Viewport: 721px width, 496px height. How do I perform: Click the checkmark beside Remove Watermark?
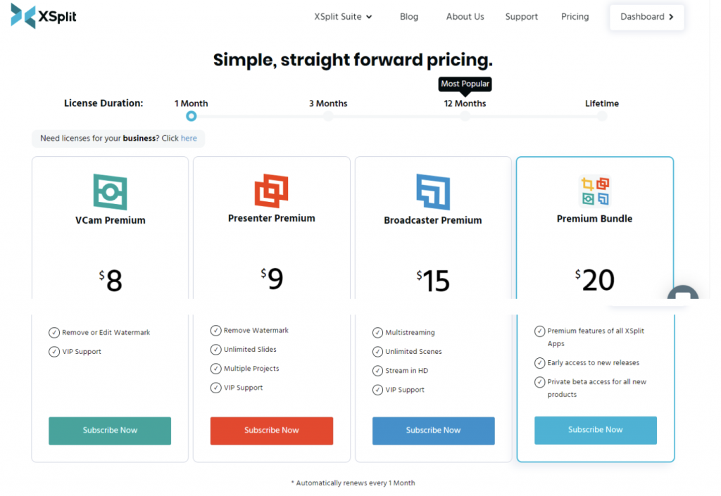(215, 330)
